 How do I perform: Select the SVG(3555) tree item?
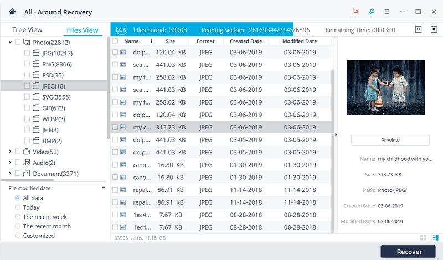point(54,97)
